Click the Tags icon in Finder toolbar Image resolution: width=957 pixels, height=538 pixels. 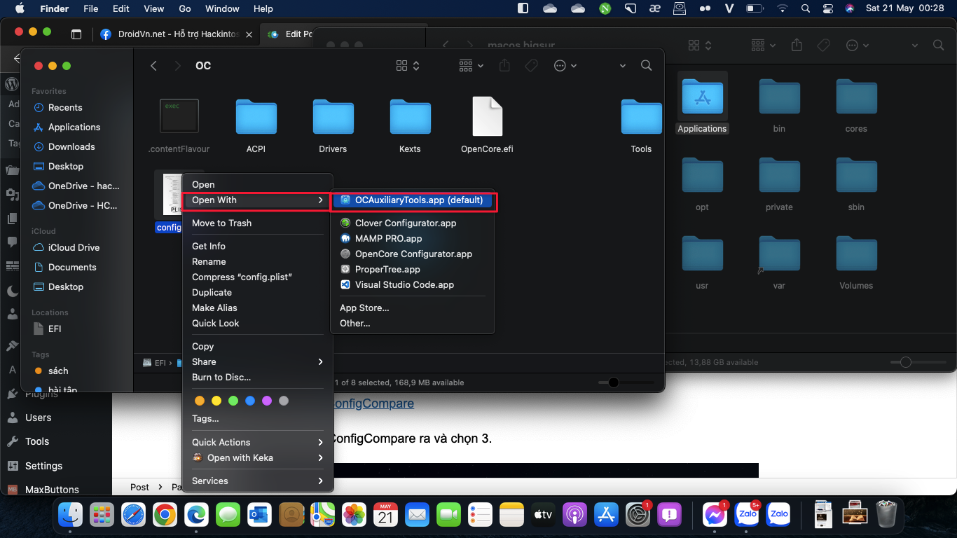pyautogui.click(x=531, y=66)
